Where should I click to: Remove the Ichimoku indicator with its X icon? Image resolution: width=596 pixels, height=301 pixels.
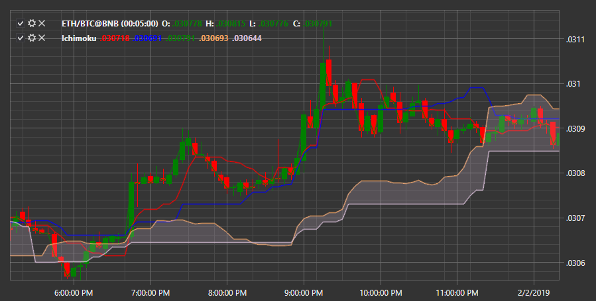coord(42,38)
